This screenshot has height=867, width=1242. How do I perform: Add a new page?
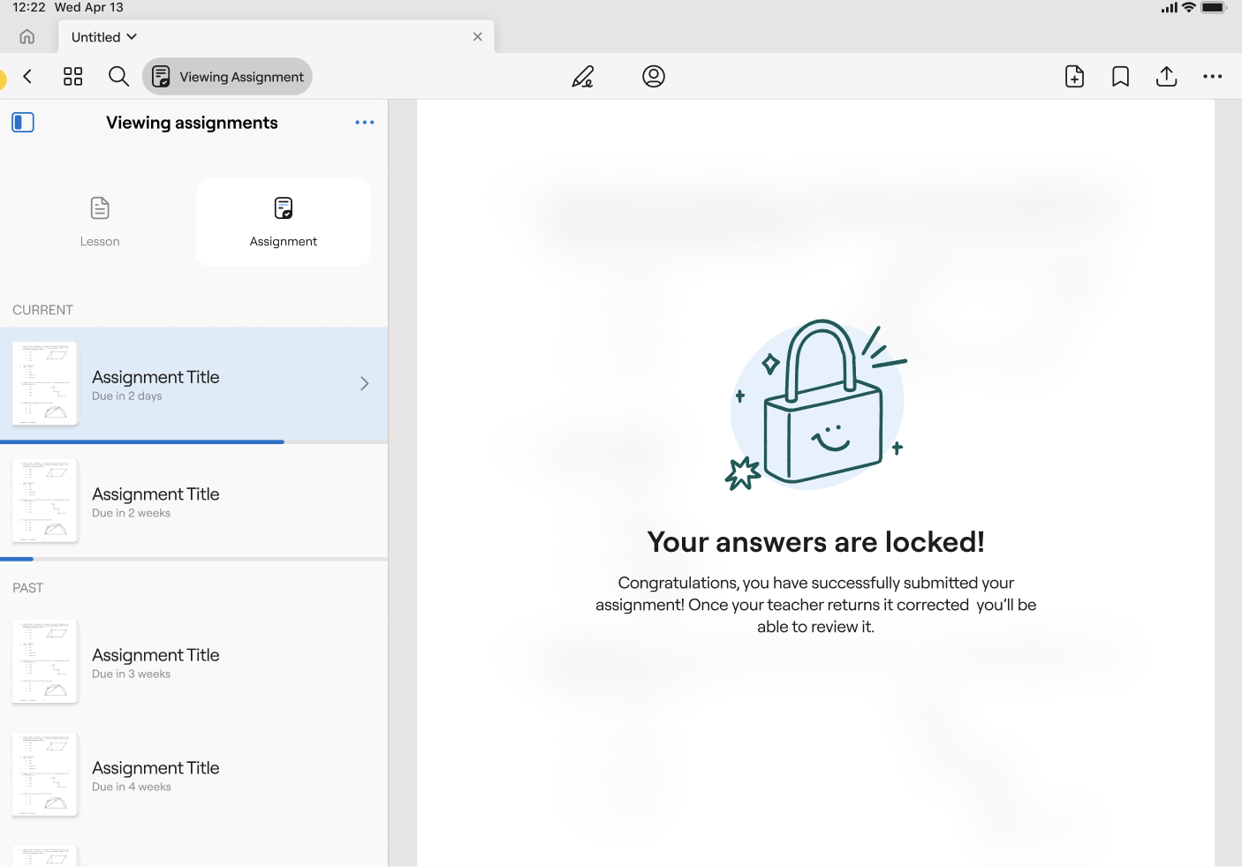1074,77
